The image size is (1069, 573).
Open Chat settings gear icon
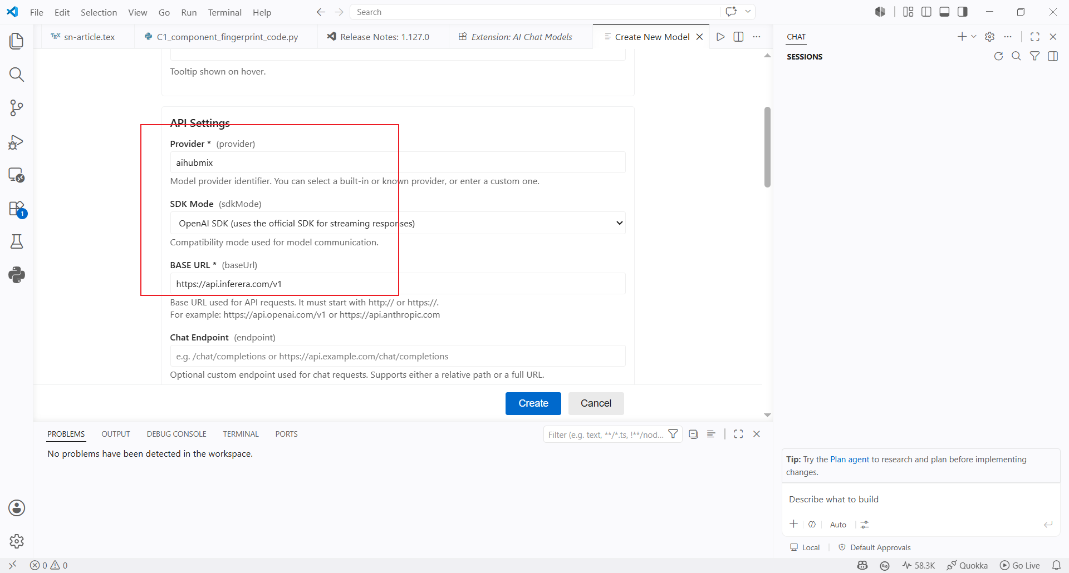click(x=989, y=37)
